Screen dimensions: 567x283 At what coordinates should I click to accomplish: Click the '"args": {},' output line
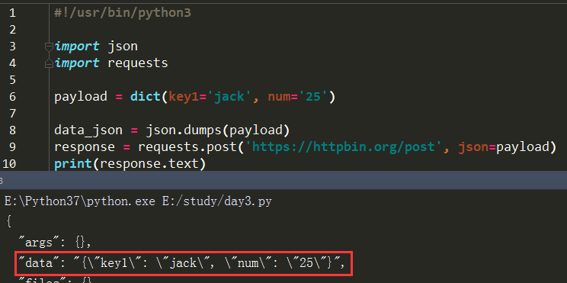point(54,242)
